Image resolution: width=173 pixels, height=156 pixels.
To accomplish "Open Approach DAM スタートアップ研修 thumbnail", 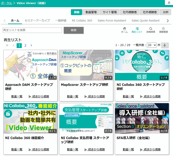I will click(x=31, y=65).
